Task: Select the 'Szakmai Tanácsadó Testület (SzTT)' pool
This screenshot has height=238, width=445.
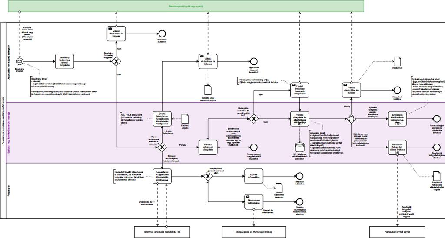Action: pos(162,232)
